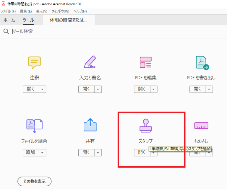
Task: Open the ヘルプ(H) menu
Action: coord(80,11)
